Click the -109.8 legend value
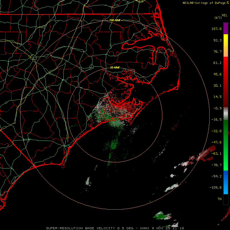 click(x=216, y=188)
